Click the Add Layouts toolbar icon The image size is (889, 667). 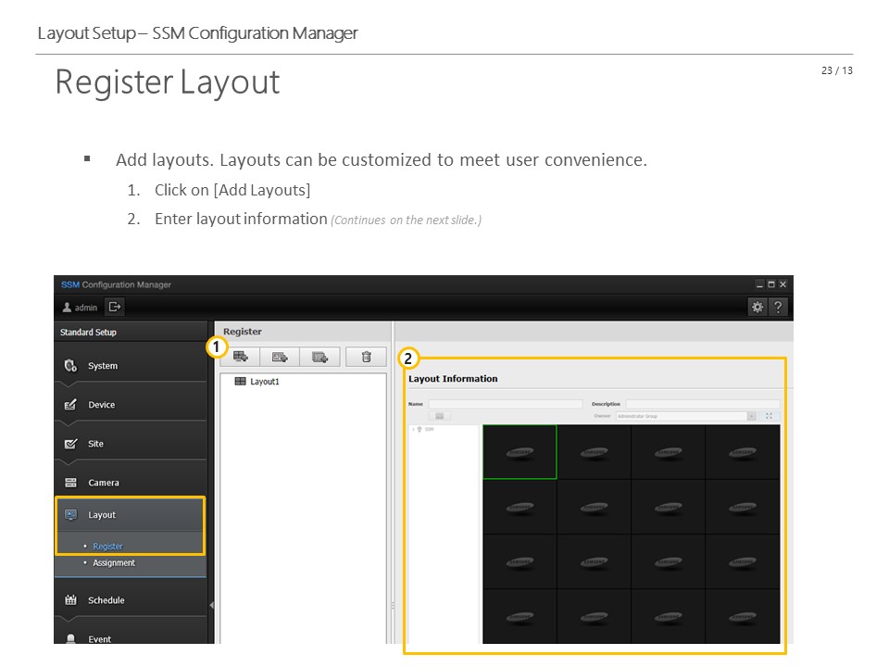tap(241, 357)
